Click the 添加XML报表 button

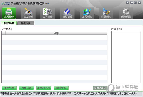click(44, 88)
